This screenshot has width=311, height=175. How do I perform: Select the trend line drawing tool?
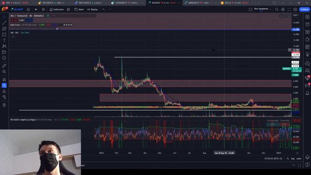(4, 23)
